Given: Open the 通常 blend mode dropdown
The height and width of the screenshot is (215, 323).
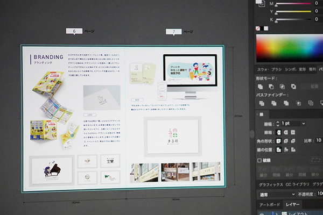Looking at the screenshot, I should point(277,195).
